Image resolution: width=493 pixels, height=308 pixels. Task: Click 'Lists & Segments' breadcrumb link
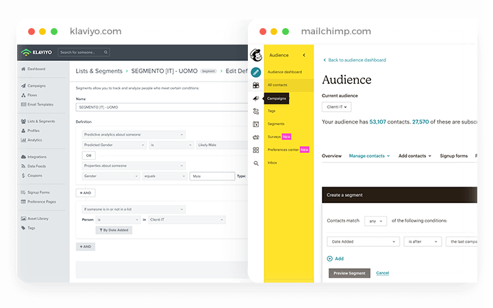coord(99,71)
